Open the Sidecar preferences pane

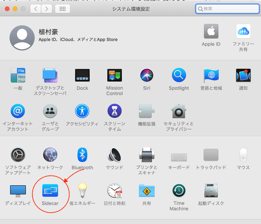(x=50, y=190)
